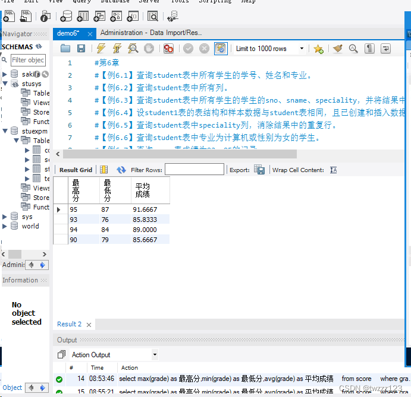This screenshot has width=411, height=397.
Task: Select the Result 2 tab
Action: [x=69, y=324]
